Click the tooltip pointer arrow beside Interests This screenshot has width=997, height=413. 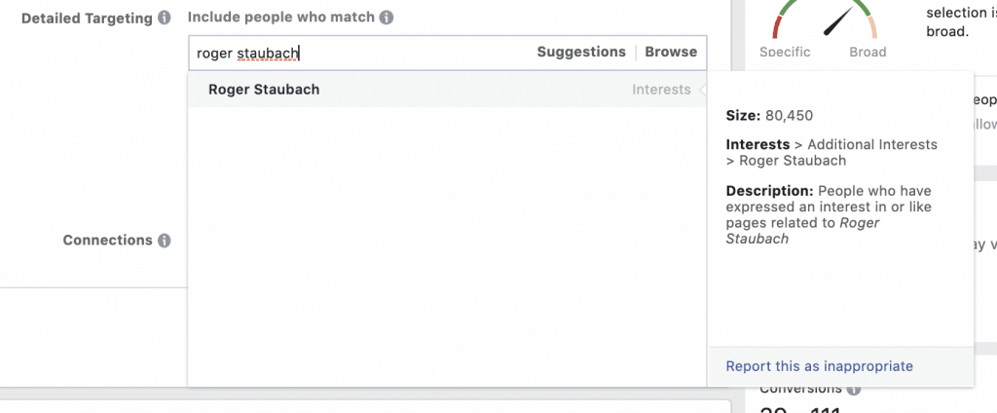coord(703,90)
